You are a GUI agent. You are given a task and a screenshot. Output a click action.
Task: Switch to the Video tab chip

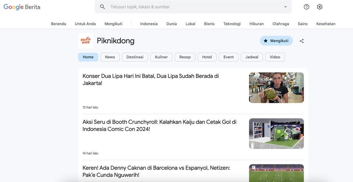coord(275,57)
